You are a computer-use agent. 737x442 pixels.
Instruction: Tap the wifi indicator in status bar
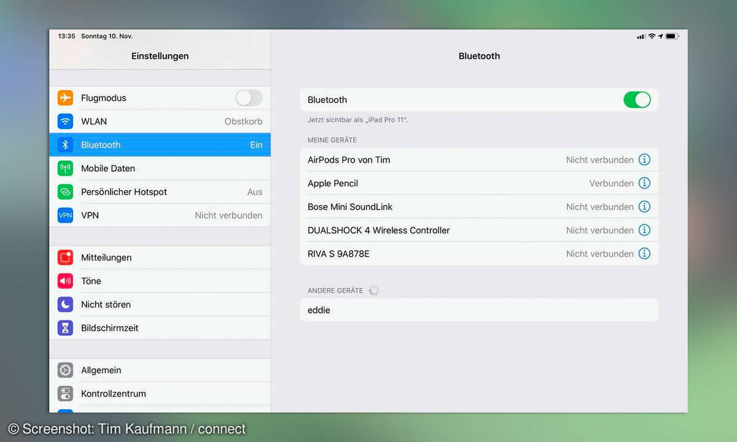tap(652, 36)
